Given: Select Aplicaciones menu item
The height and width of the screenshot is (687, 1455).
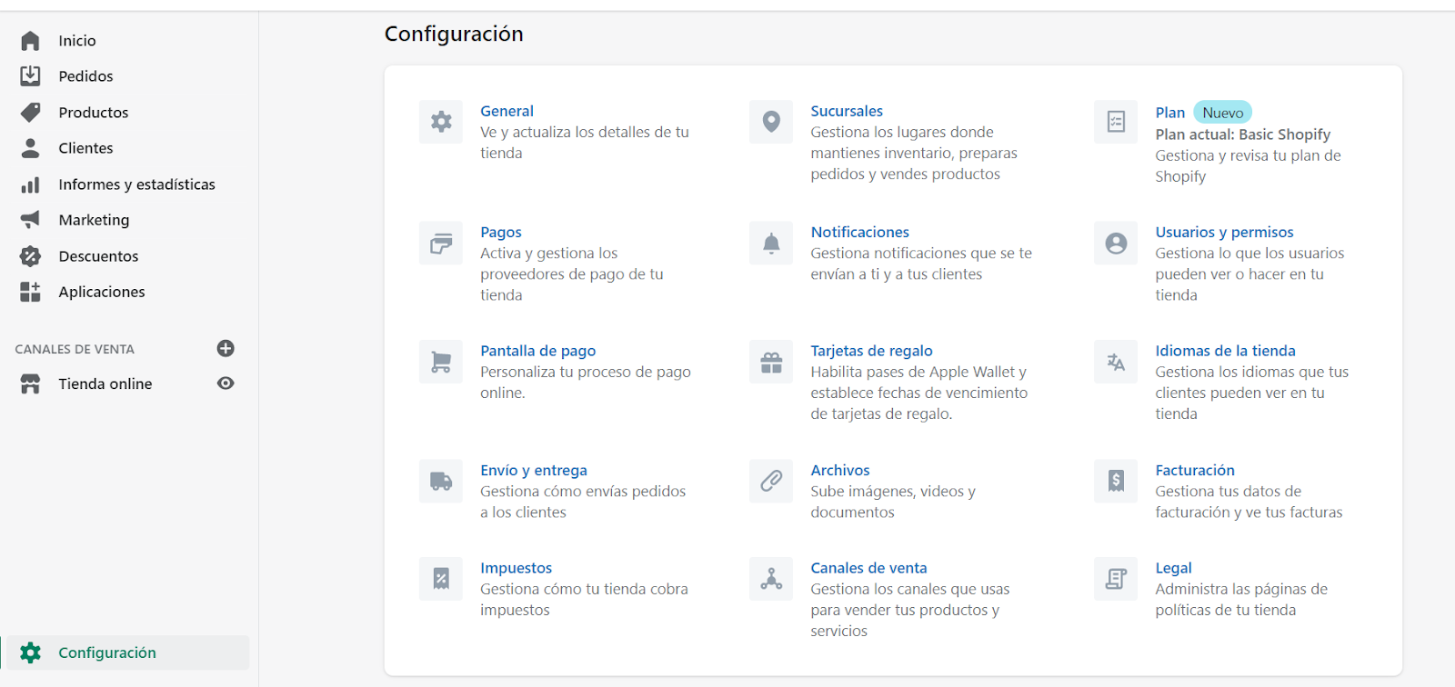Looking at the screenshot, I should [102, 292].
